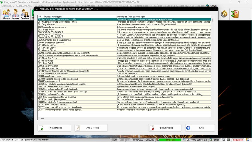The image size is (252, 142).
Task: Click the exit door toolbar icon
Action: (x=235, y=14)
